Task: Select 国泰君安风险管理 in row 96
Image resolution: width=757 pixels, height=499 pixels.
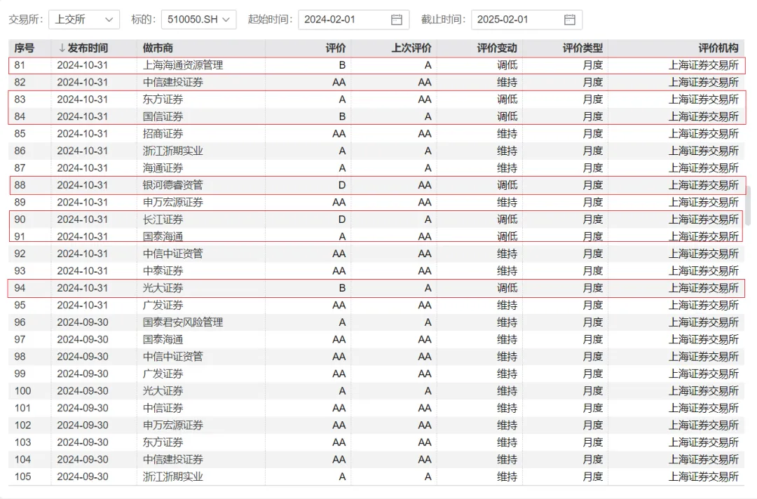Action: pos(183,322)
